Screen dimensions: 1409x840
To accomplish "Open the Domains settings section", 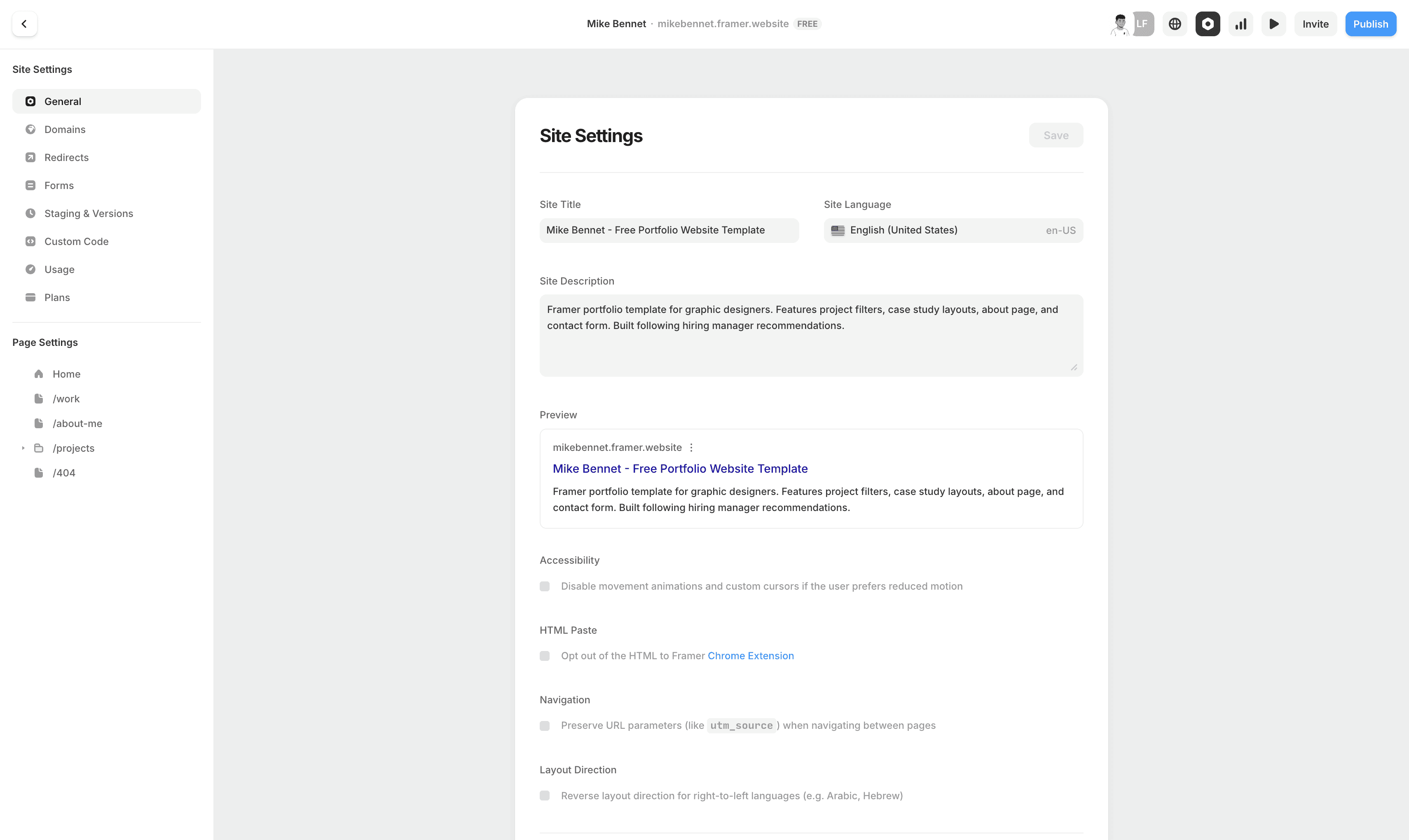I will (x=65, y=130).
